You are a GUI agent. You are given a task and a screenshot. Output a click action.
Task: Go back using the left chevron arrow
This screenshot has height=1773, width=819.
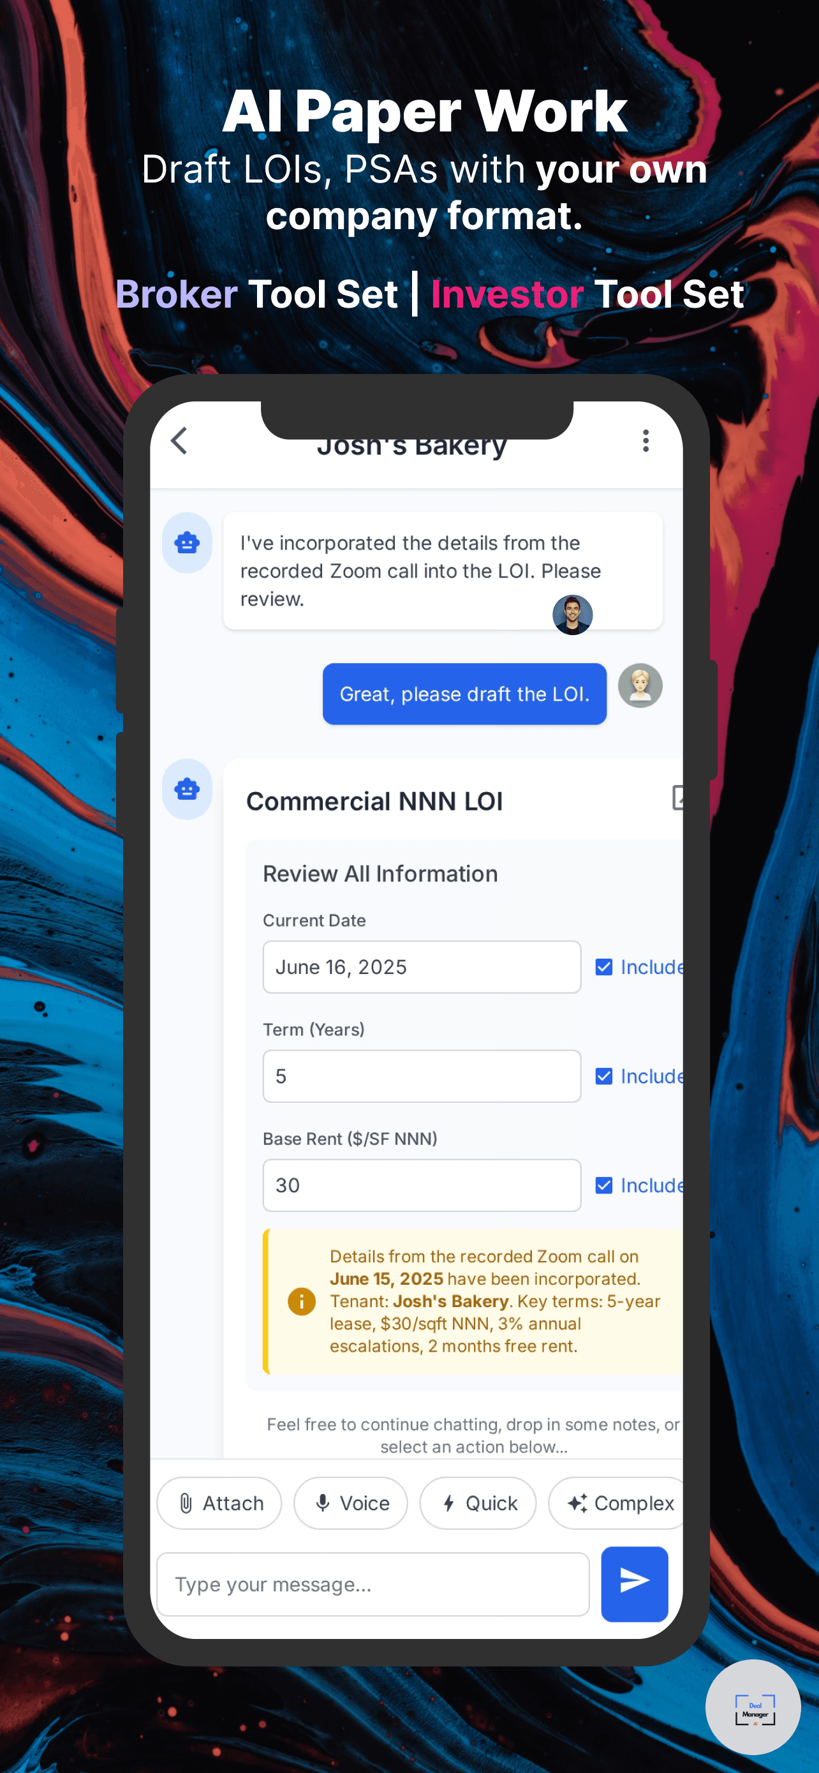click(179, 441)
